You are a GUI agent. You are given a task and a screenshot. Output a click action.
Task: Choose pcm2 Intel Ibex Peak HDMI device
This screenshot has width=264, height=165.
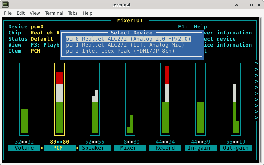coord(120,51)
